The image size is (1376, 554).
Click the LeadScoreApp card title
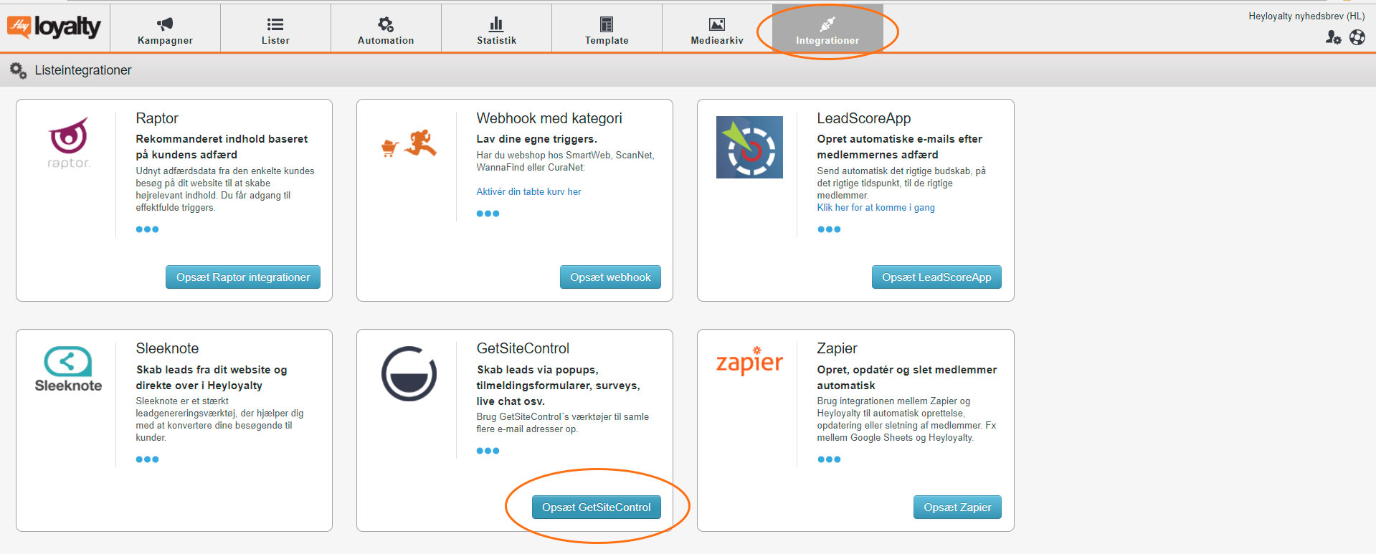pyautogui.click(x=864, y=118)
